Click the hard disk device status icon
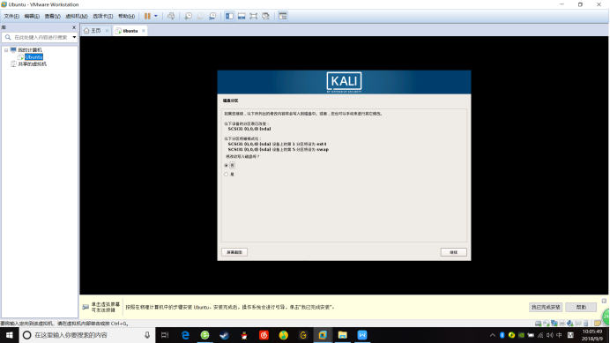The width and height of the screenshot is (610, 343). click(x=538, y=323)
